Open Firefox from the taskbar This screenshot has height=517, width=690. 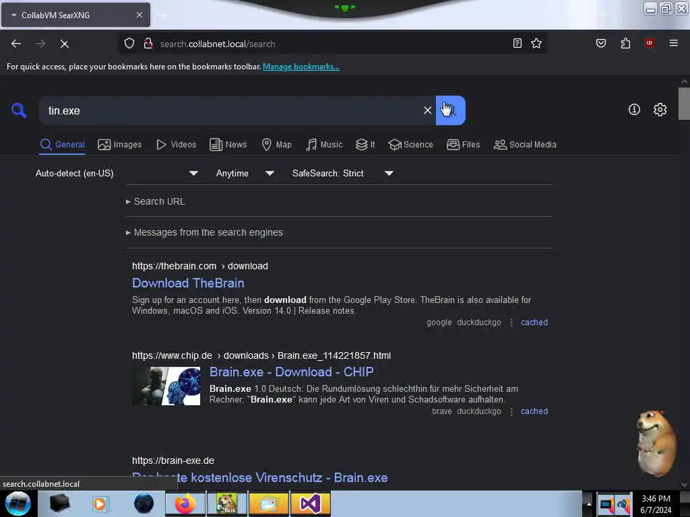185,504
